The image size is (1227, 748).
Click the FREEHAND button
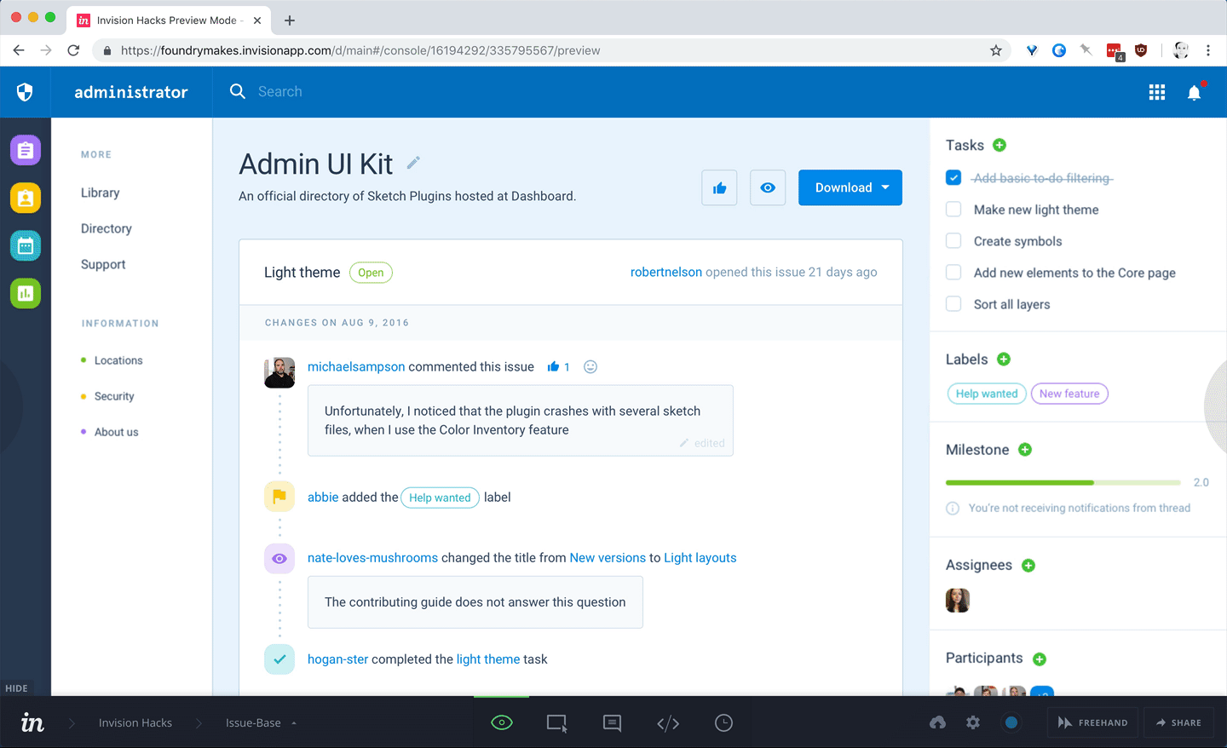coord(1092,722)
